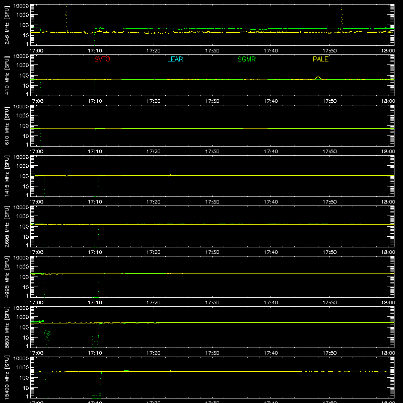
Task: Click the 410 MHz [SFU] axis label
Action: (x=7, y=75)
